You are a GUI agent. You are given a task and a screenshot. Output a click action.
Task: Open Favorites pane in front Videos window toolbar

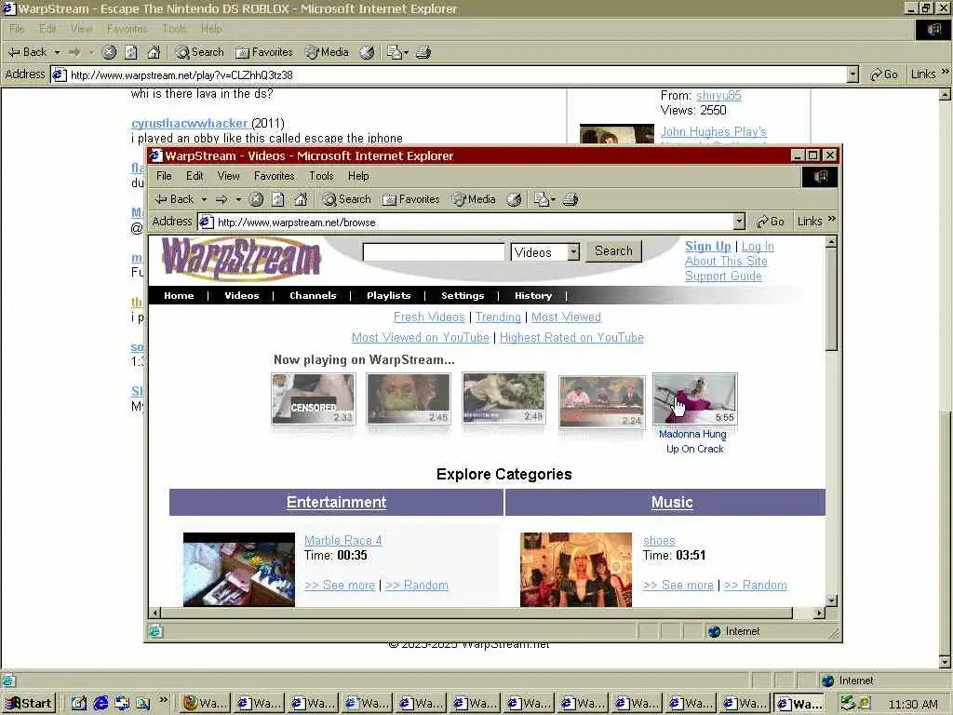coord(410,199)
